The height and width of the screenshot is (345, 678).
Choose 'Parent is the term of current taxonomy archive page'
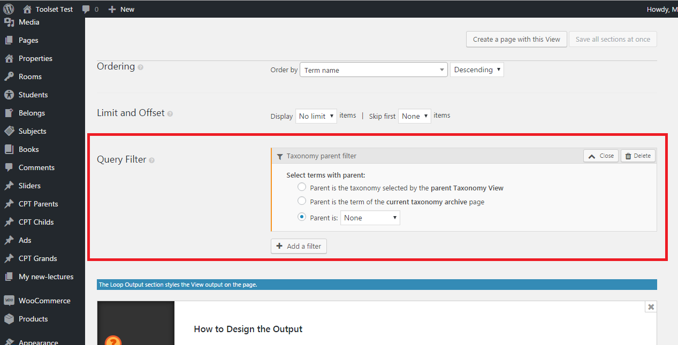(x=301, y=201)
